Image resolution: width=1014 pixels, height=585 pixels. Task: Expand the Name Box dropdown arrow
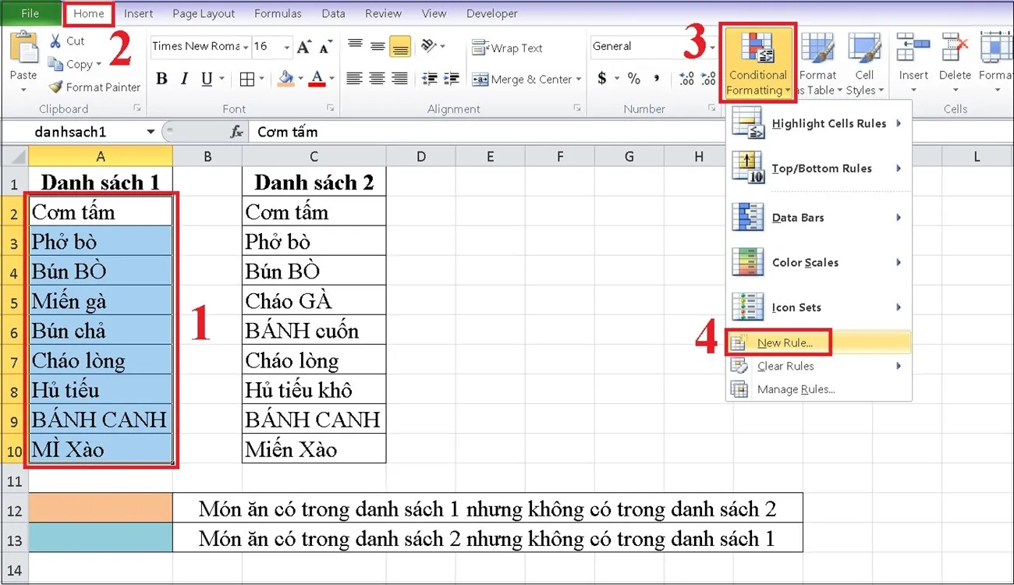tap(151, 132)
